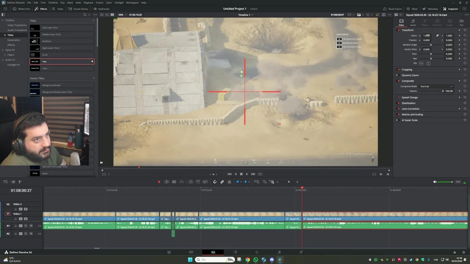Jump to the last frame

point(253,174)
